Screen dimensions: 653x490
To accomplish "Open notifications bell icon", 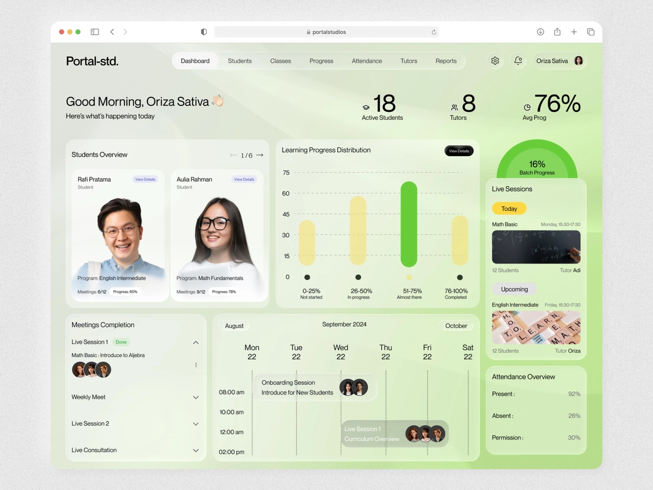I will pos(518,61).
